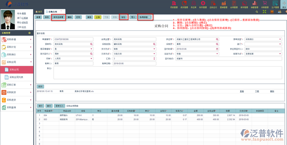Open the 结算方式 dropdown list
The height and width of the screenshot is (145, 287).
pyautogui.click(x=280, y=53)
